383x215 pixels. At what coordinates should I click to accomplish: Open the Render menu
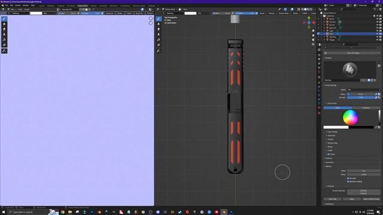click(x=18, y=5)
